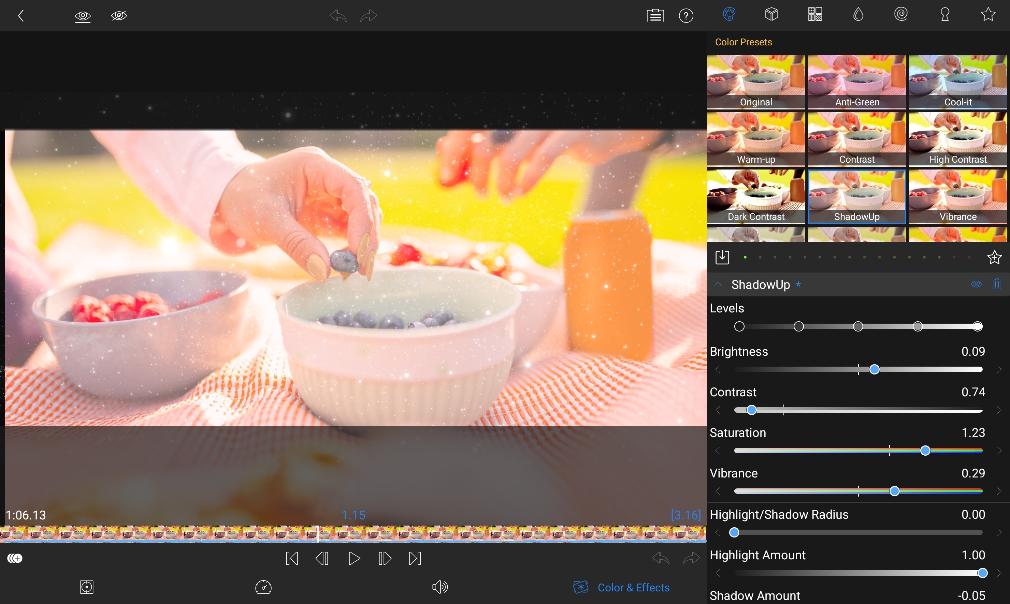Open the 3D cube LUT icon
1010x604 pixels.
(771, 15)
